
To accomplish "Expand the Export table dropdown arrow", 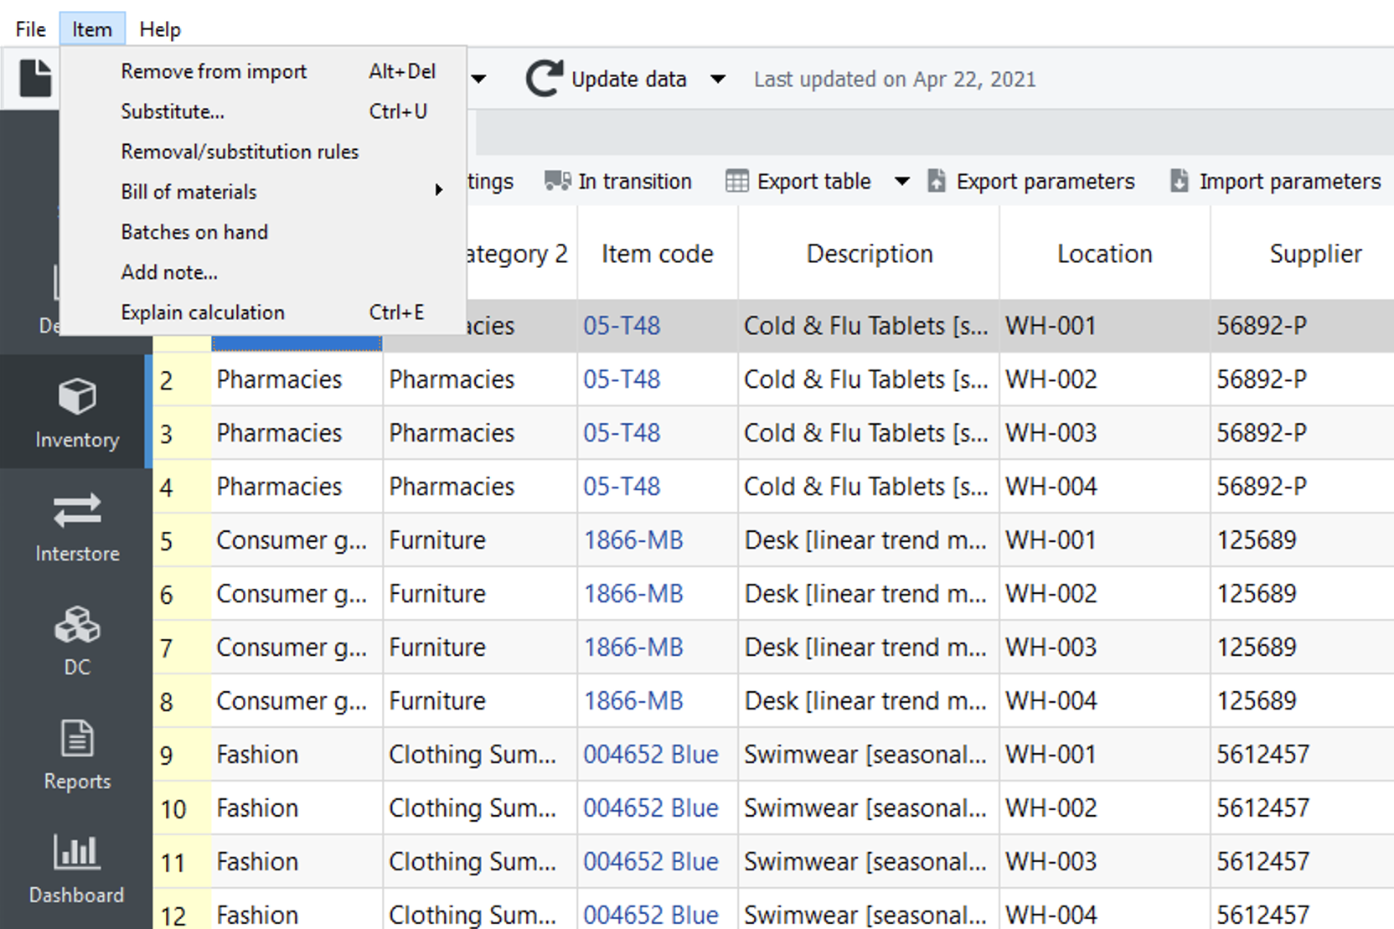I will (901, 181).
